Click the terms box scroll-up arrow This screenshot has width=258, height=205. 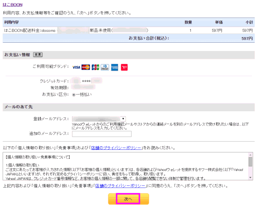(250, 155)
